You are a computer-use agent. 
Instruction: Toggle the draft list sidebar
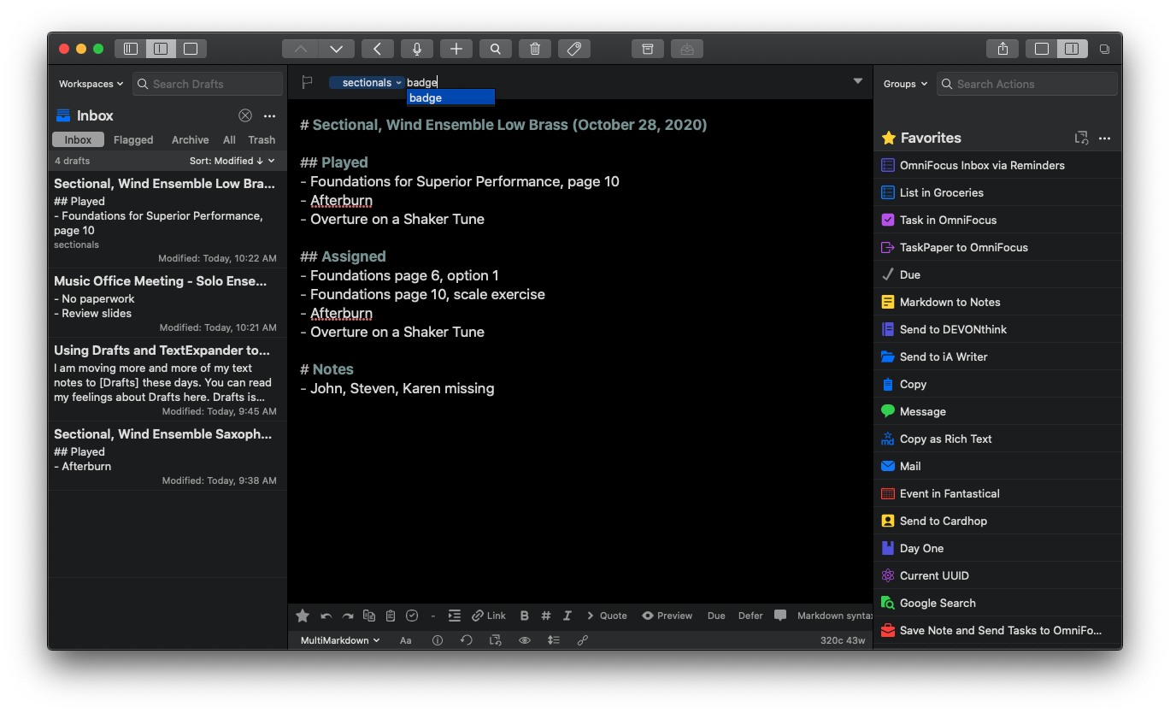tap(131, 49)
